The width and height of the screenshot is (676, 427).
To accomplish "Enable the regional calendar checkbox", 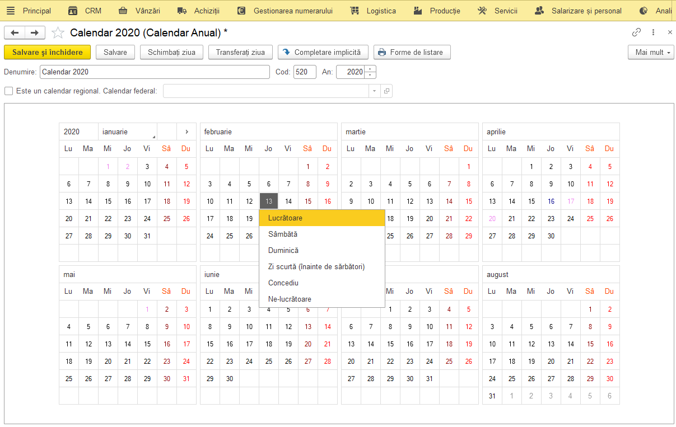I will (8, 91).
